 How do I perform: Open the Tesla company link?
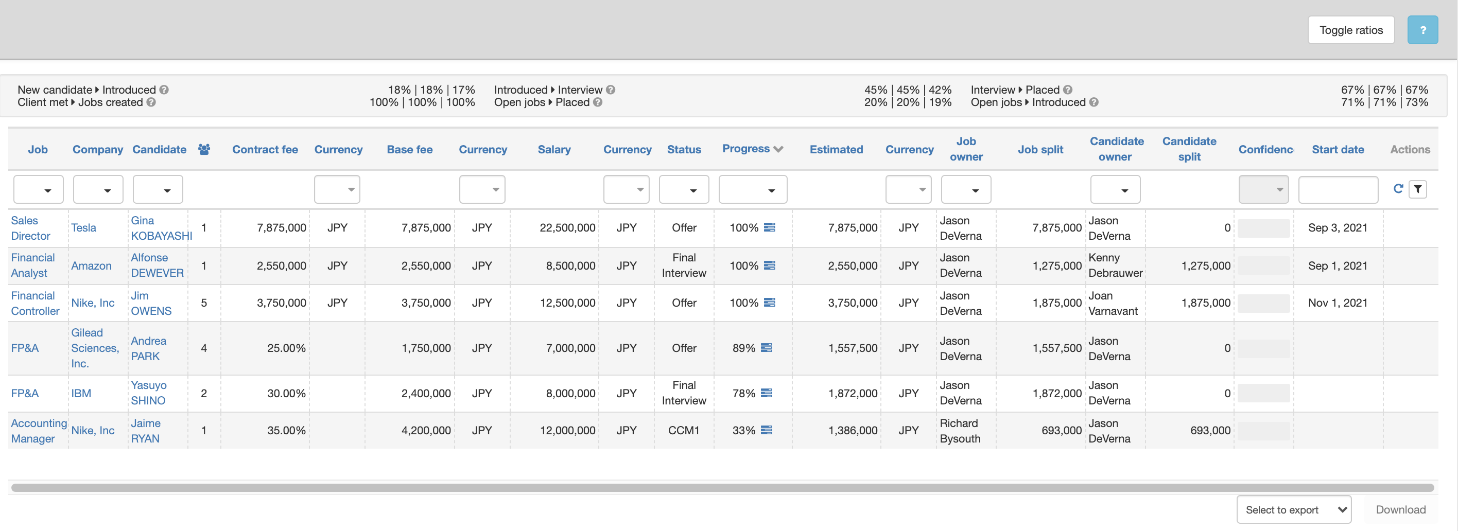[x=84, y=227]
